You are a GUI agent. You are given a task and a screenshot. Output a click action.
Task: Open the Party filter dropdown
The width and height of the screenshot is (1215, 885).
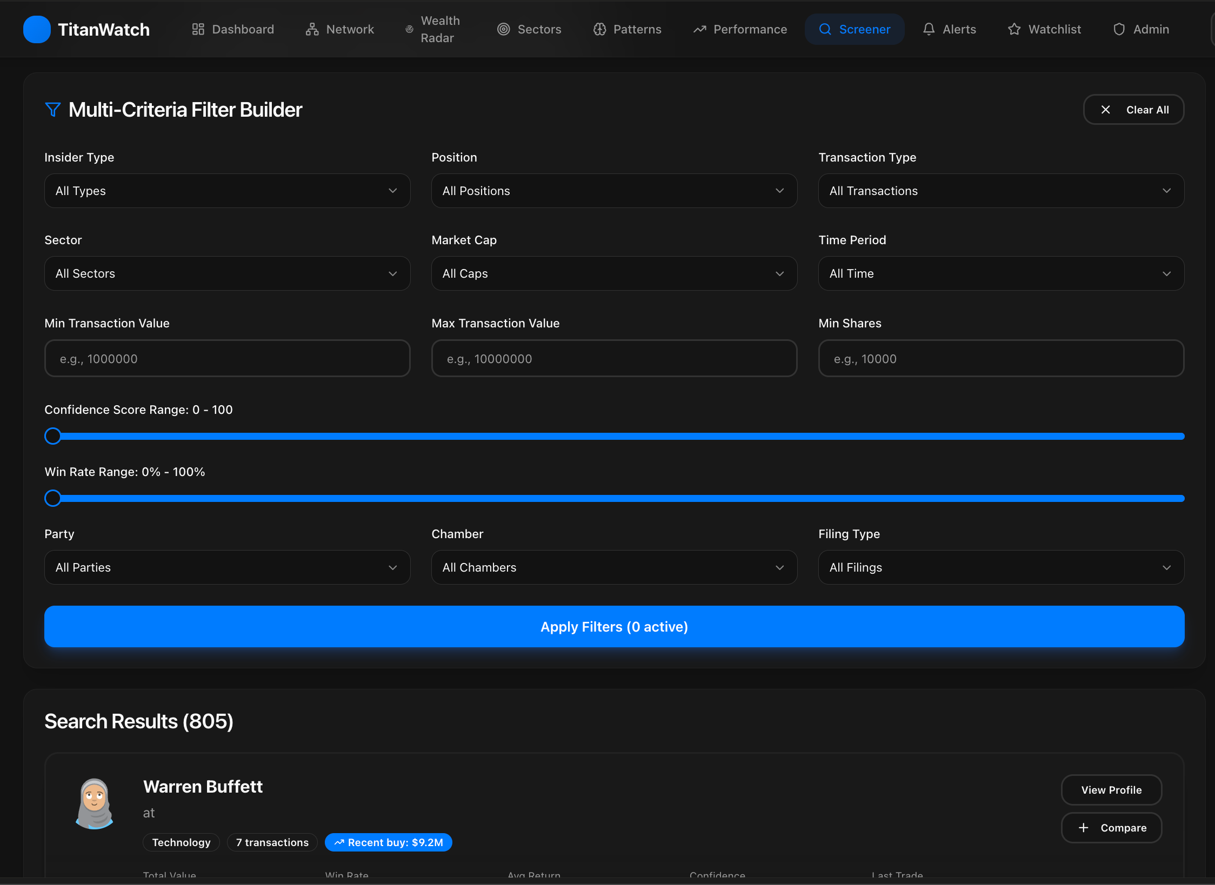click(227, 567)
